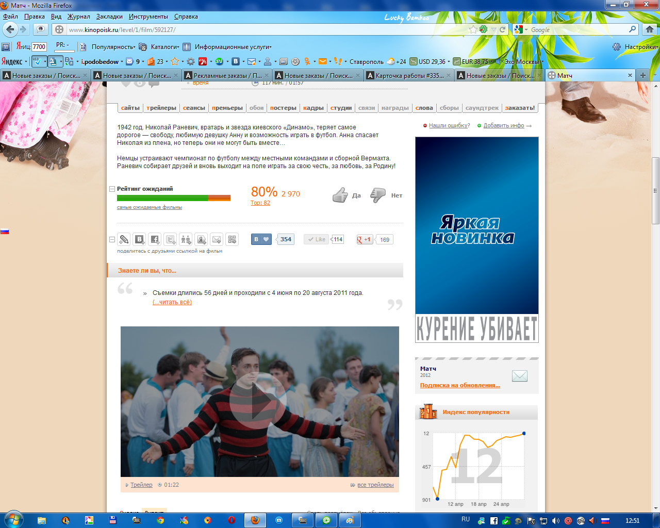
Task: Click StumbleUpon icon in Yandex toolbar
Action: click(219, 61)
